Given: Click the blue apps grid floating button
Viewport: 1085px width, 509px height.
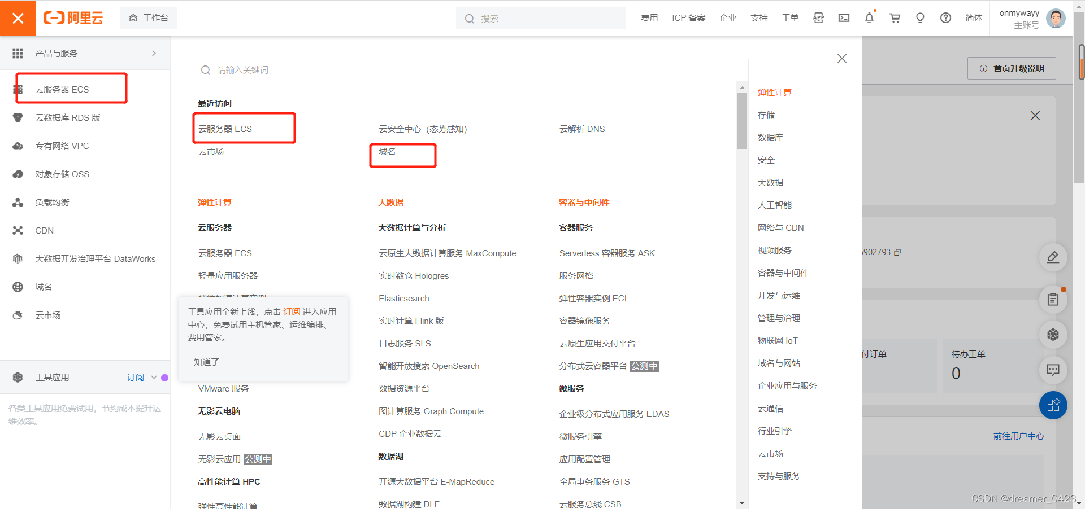Looking at the screenshot, I should pos(1053,405).
